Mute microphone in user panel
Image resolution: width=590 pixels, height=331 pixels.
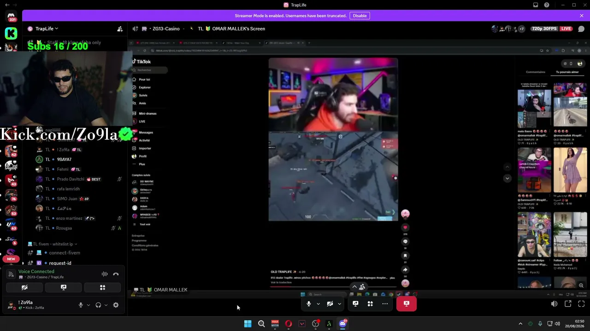click(x=81, y=305)
